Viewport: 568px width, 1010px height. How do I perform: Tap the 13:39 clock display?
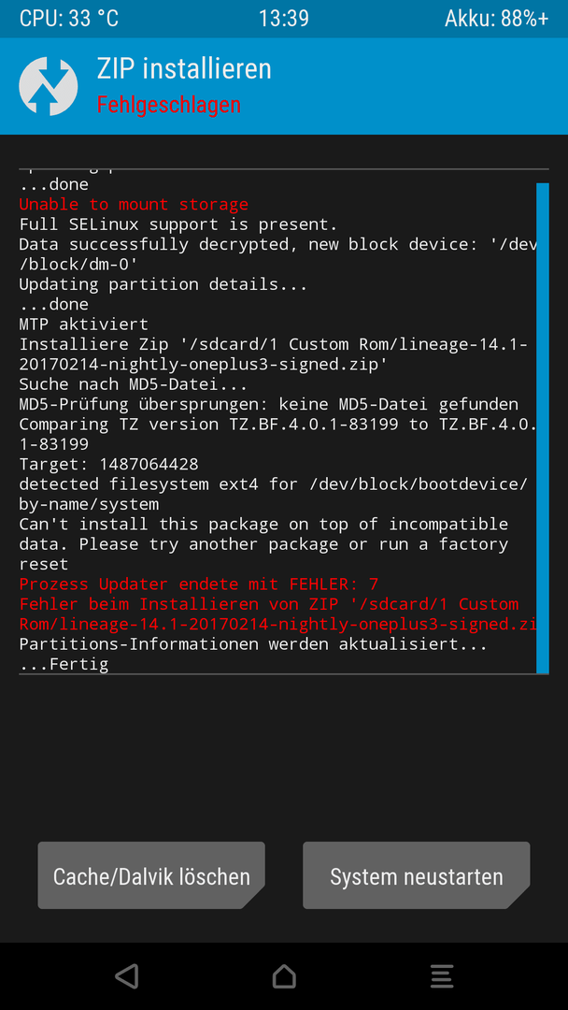pos(284,18)
